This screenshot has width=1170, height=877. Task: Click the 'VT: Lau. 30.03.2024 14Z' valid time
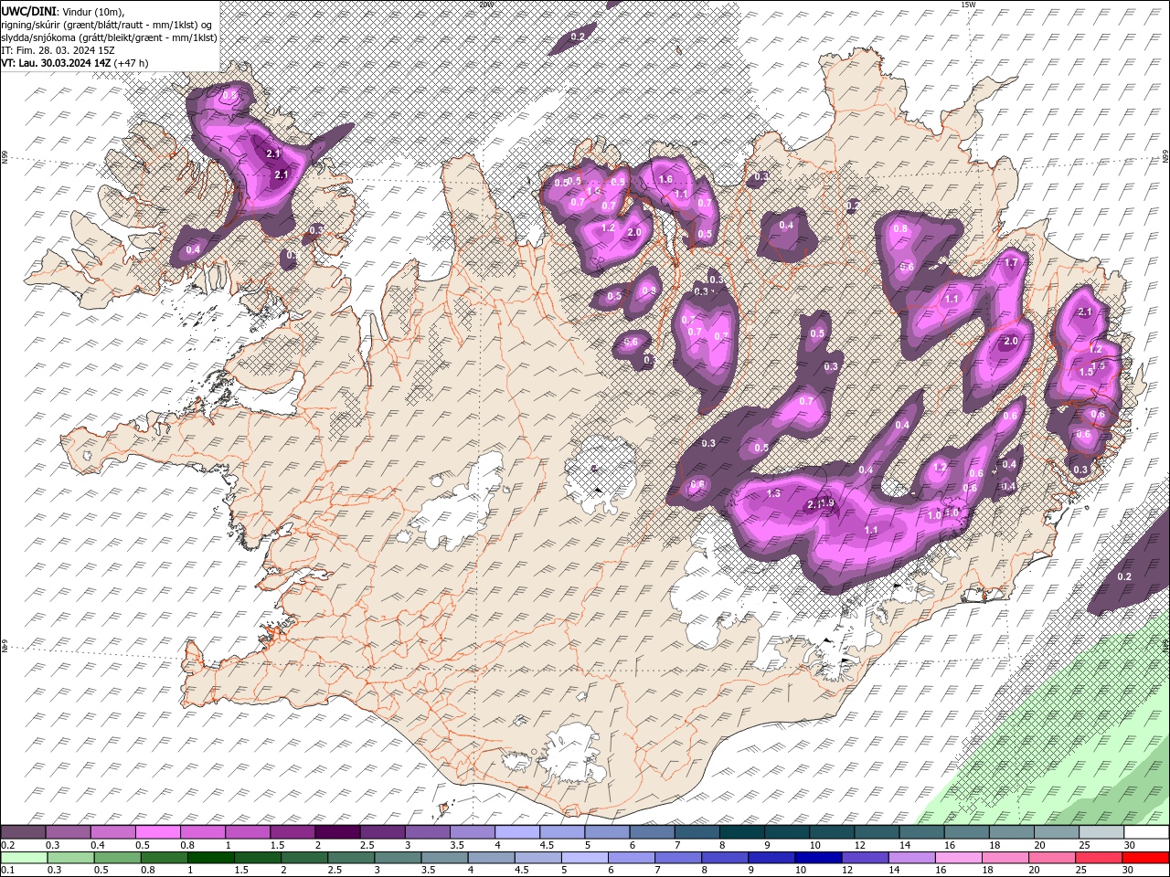56,63
